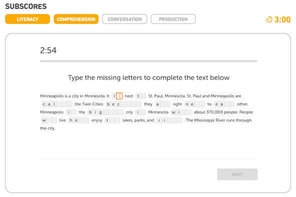
Task: Toggle the COMPREHENSION subscore pill
Action: pos(76,19)
